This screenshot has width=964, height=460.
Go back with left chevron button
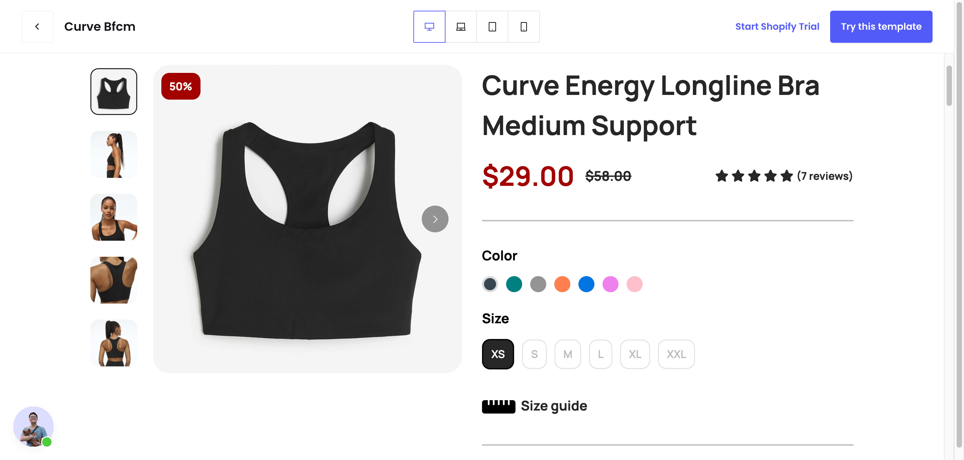[x=37, y=26]
